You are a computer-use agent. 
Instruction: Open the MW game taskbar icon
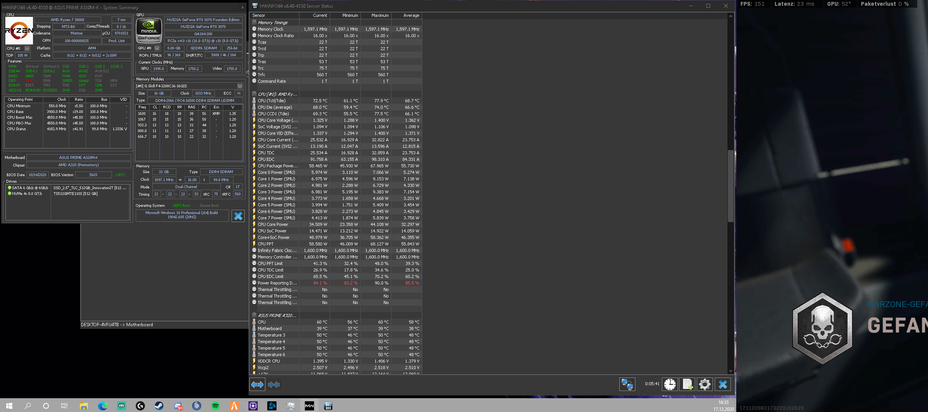pos(309,406)
